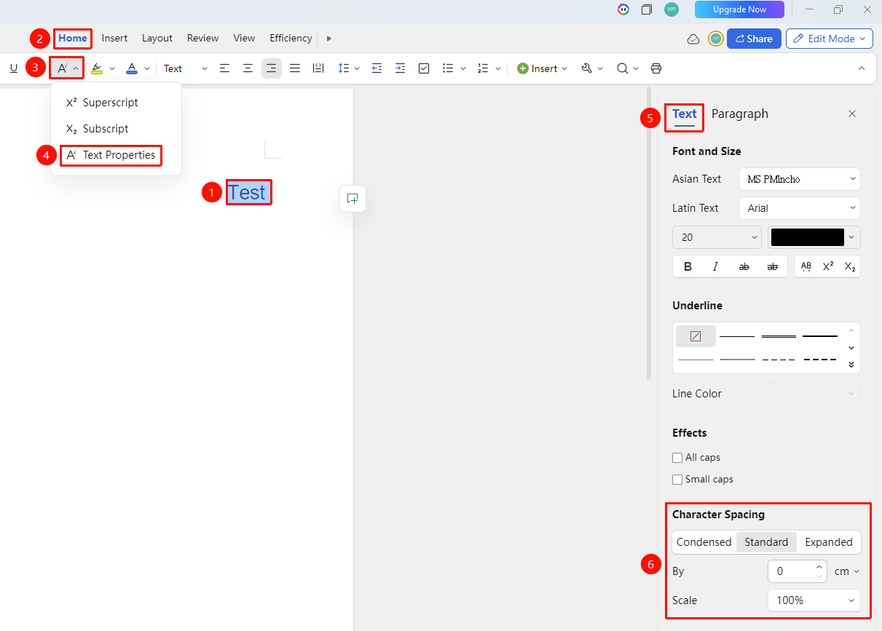Open the Latin Text font dropdown
The width and height of the screenshot is (882, 631).
[x=800, y=208]
